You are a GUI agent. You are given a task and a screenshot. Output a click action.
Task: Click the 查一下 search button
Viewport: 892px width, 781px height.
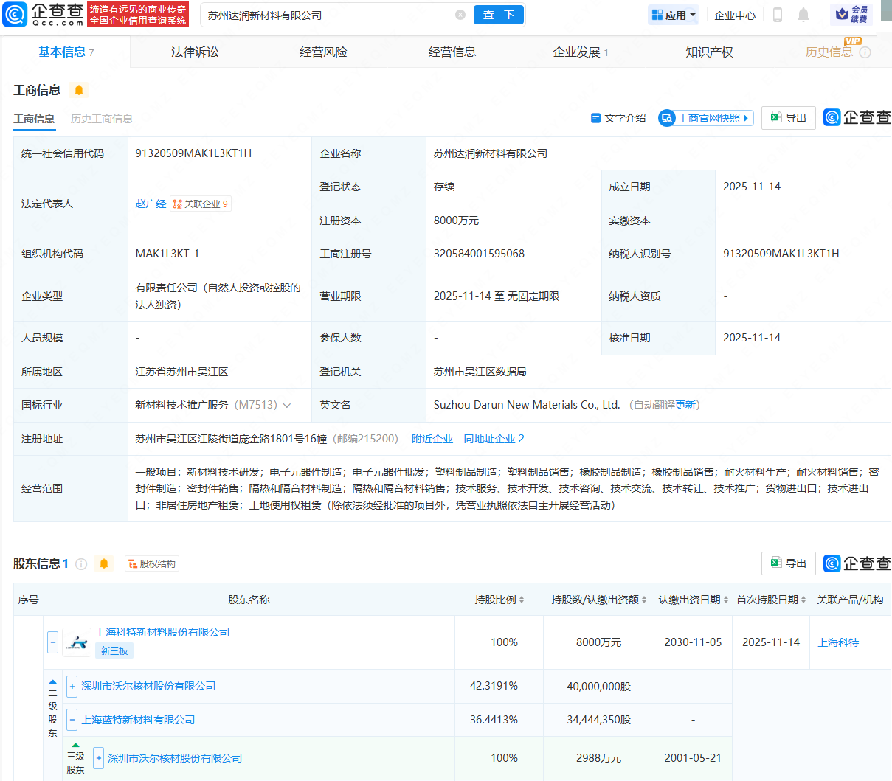tap(498, 14)
